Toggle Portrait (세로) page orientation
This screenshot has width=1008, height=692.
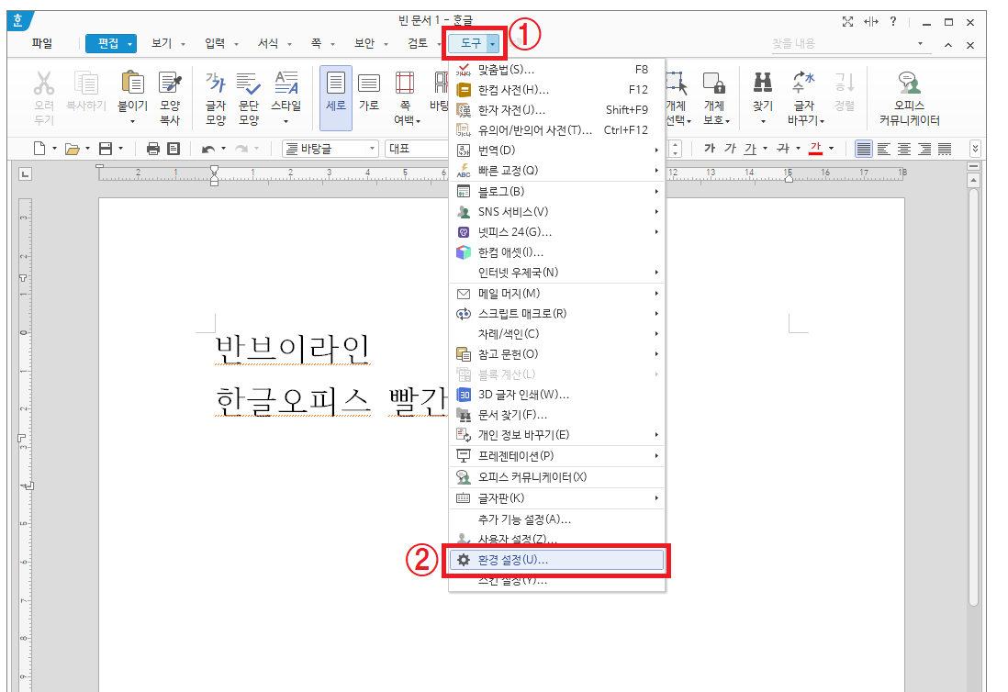point(336,97)
